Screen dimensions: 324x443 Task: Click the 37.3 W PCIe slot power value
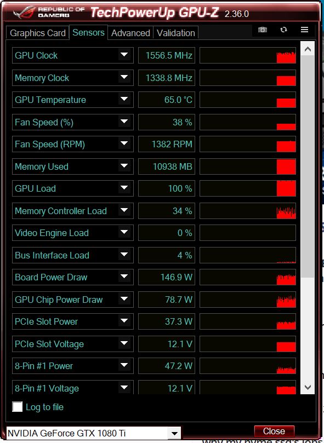[167, 321]
